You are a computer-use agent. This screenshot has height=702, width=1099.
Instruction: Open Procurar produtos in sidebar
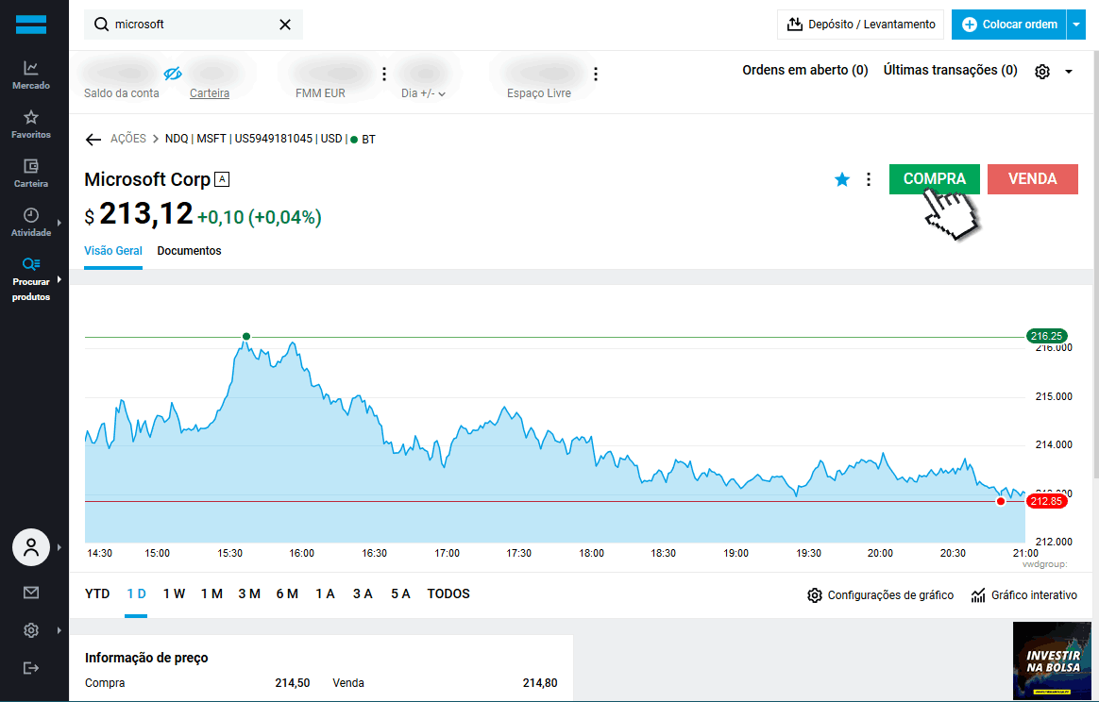point(31,279)
